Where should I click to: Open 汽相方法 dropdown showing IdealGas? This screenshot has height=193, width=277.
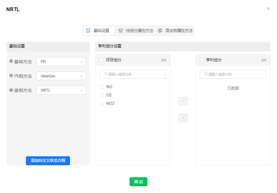[x=61, y=76]
